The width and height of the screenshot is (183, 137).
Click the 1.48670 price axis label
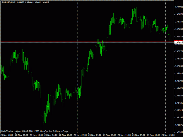tap(179, 88)
